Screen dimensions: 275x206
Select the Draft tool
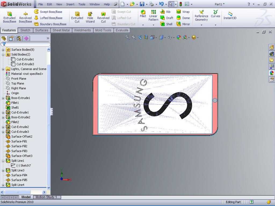click(x=167, y=18)
